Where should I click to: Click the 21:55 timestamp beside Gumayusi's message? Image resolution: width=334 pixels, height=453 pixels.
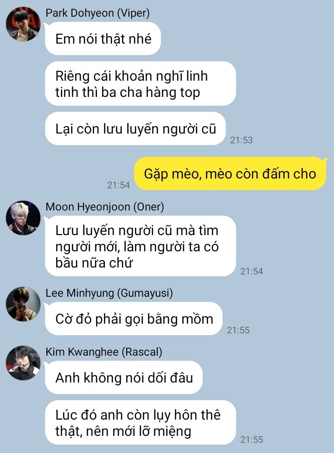[x=238, y=330]
